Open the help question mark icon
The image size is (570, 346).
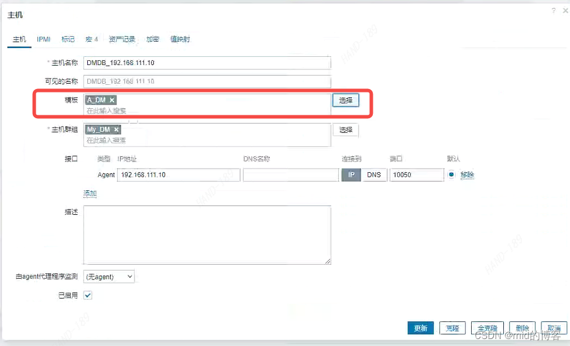point(553,11)
